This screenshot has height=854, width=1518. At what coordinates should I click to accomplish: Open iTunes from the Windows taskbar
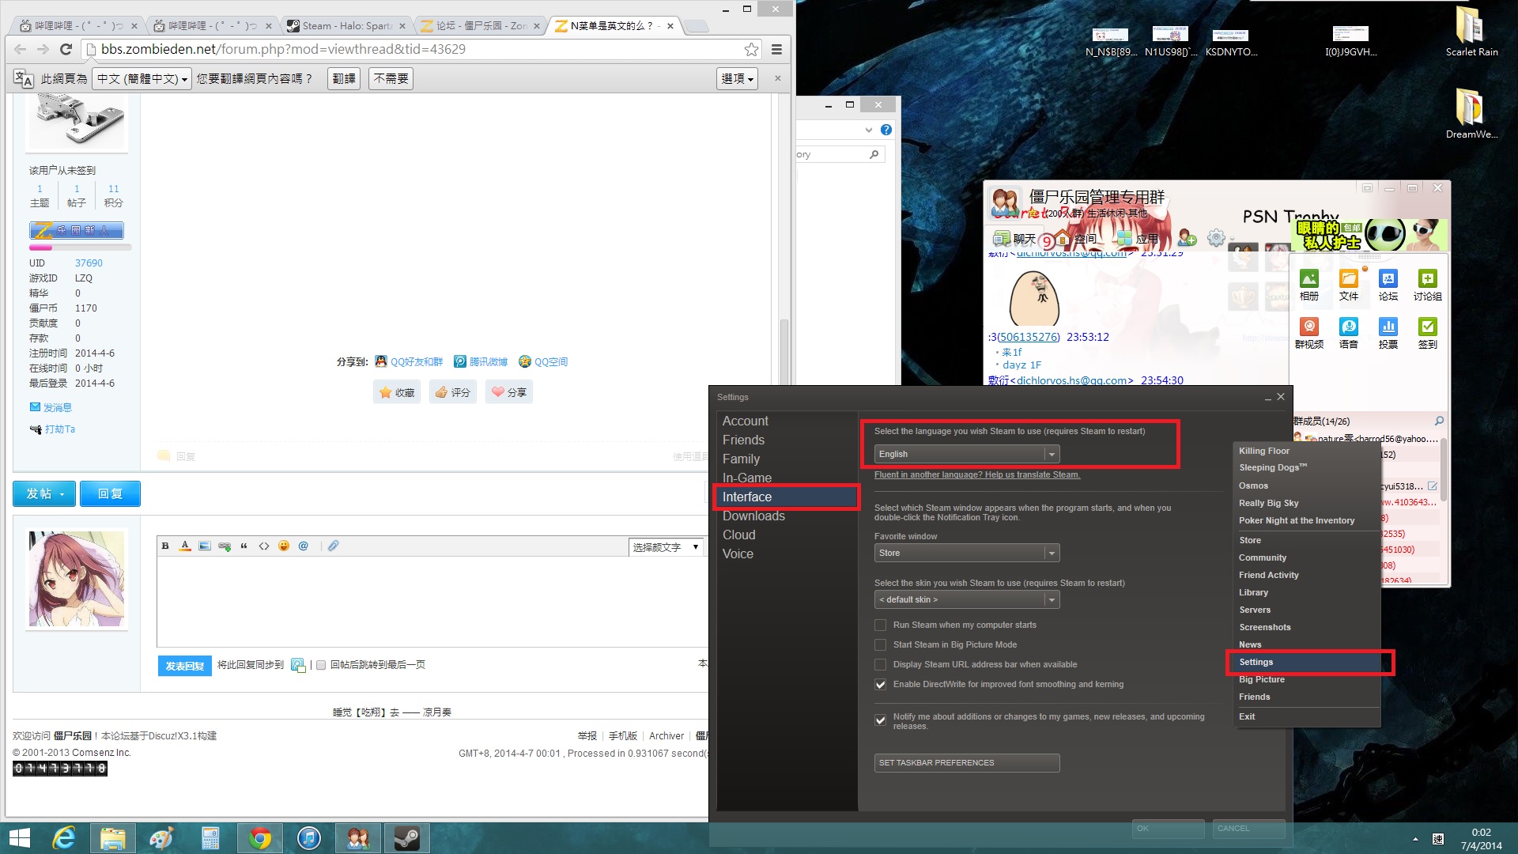[x=309, y=838]
